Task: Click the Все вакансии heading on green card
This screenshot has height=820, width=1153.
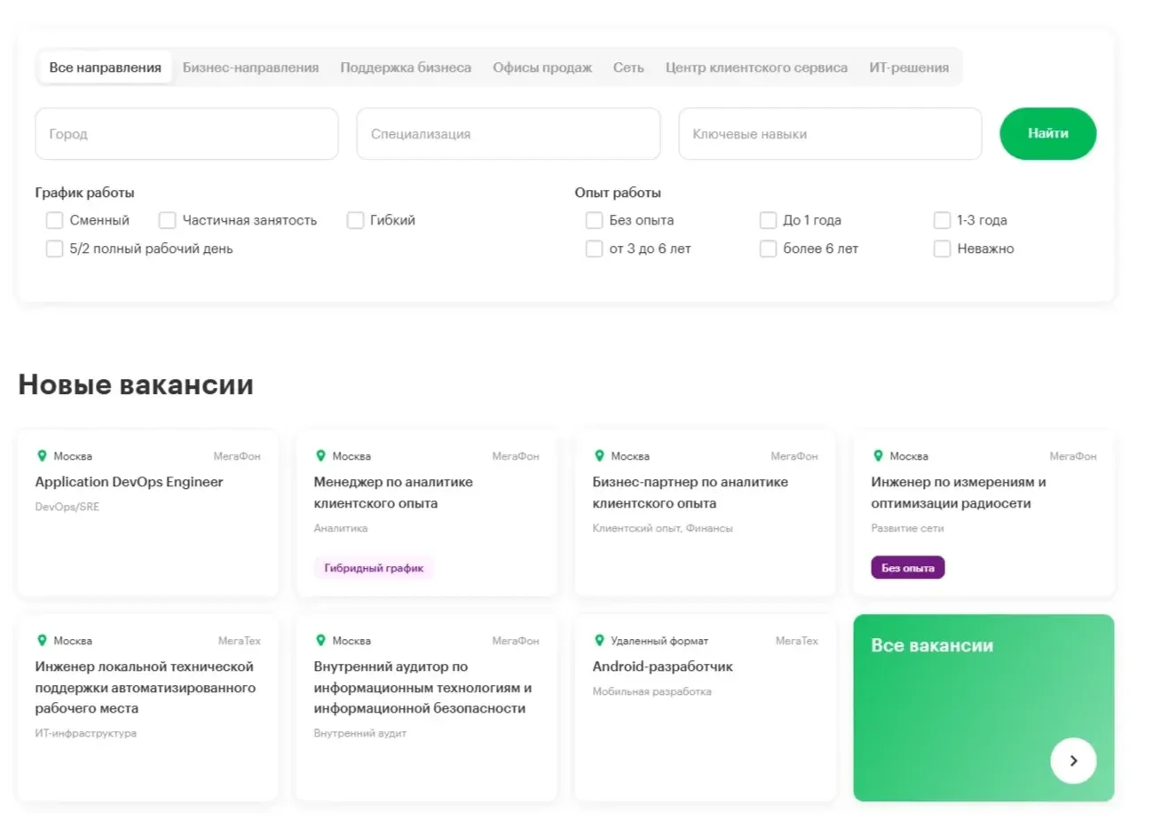Action: (x=932, y=645)
